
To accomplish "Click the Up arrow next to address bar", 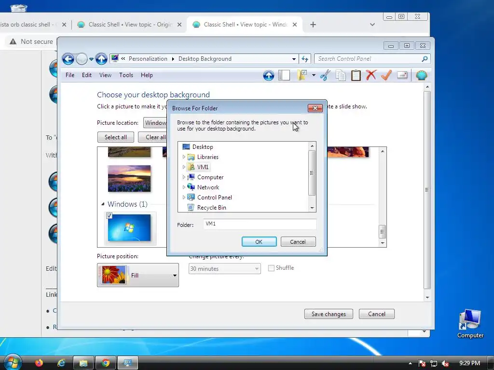I will coord(101,59).
